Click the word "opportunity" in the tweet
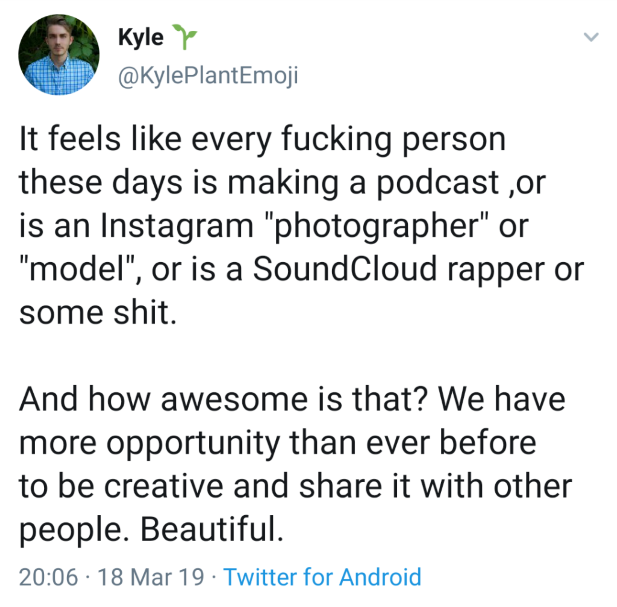Screen dimensions: 617x607 [193, 443]
